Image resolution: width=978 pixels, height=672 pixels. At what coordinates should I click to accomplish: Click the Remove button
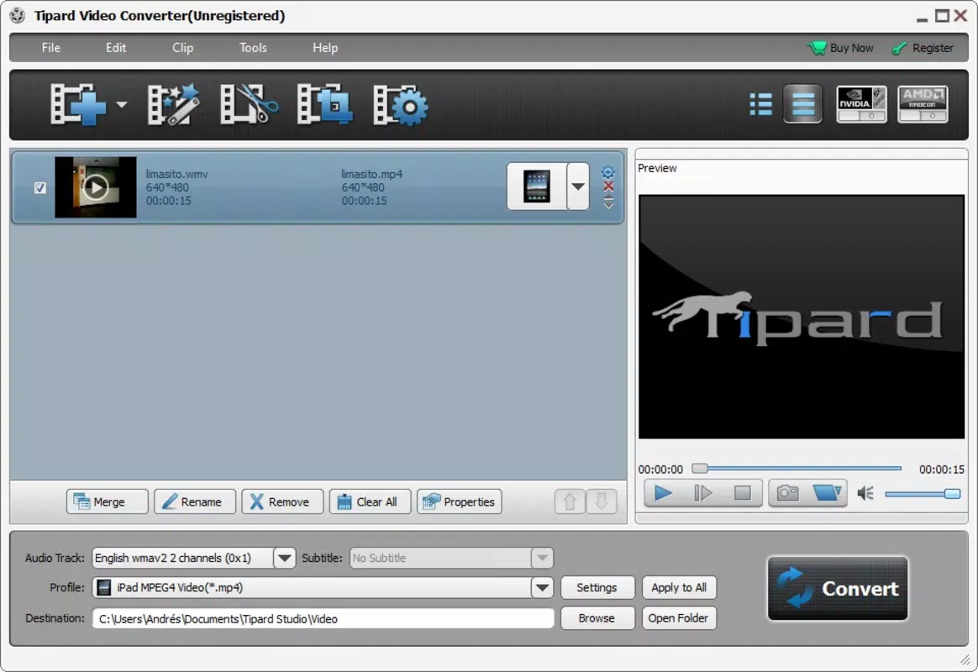click(x=282, y=501)
